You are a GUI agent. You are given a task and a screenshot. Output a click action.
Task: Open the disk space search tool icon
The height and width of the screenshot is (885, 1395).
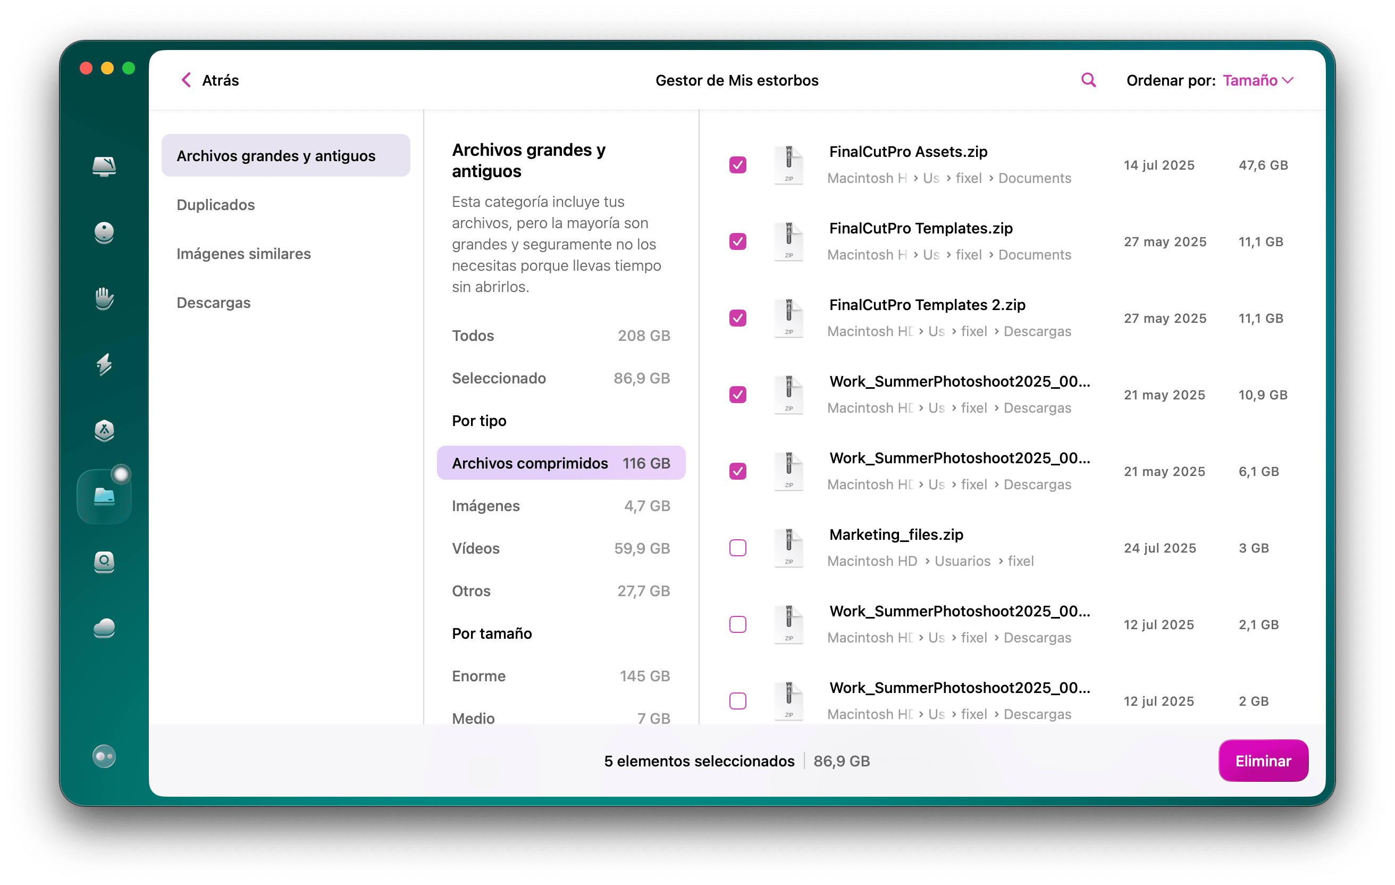104,562
